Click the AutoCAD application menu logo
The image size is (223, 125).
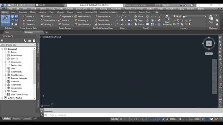click(3, 6)
